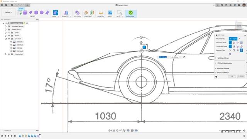The image size is (247, 139).
Task: Expand the Bodies node
Action: pyautogui.click(x=6, y=36)
